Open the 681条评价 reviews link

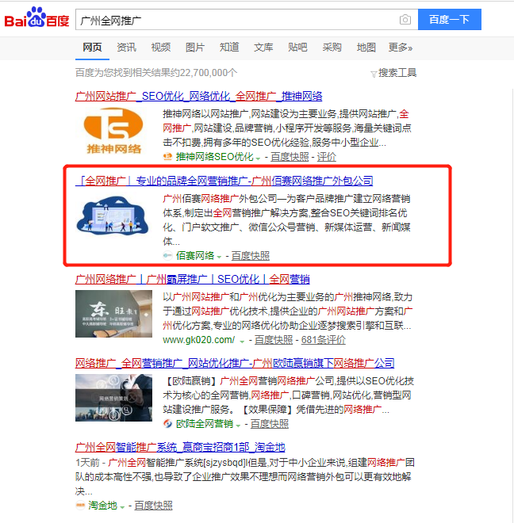click(x=324, y=340)
